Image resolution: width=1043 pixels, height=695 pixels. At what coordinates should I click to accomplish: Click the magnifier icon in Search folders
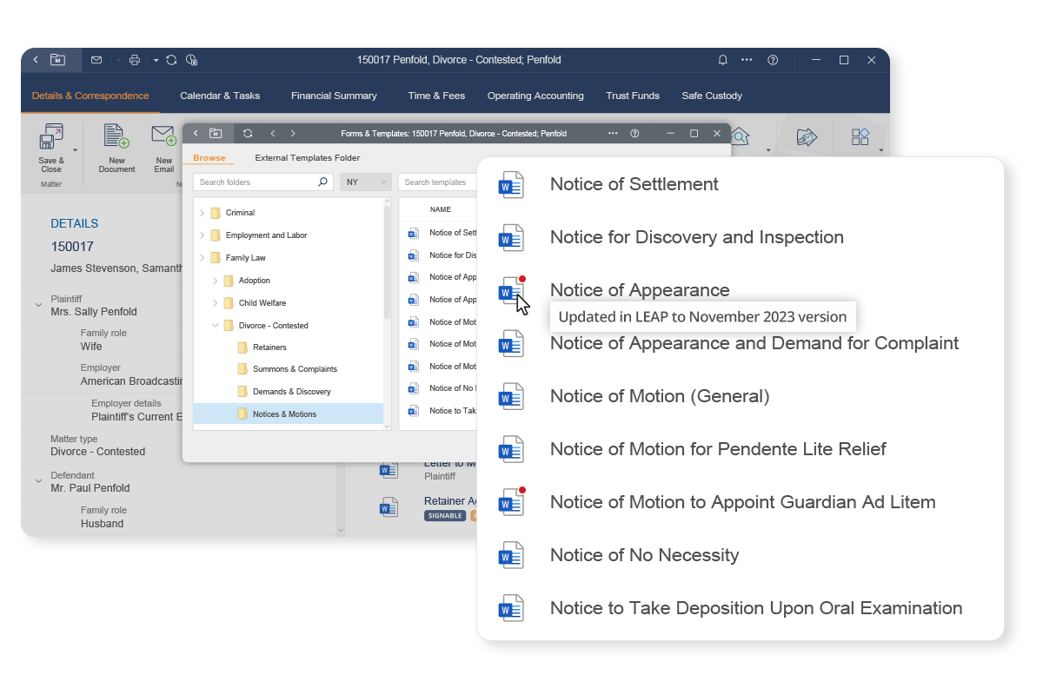coord(322,182)
